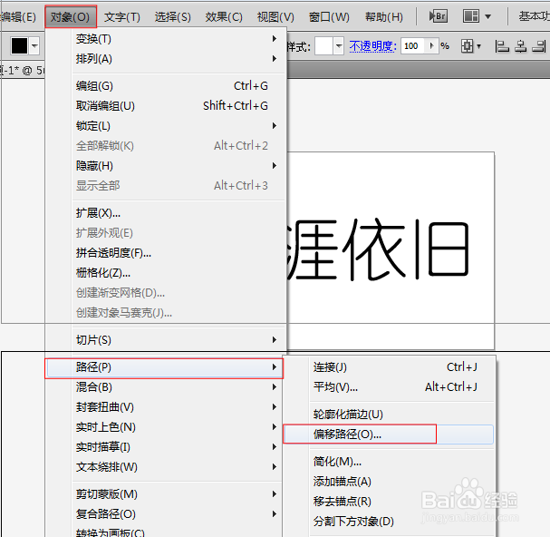Viewport: 550px width, 537px height.
Task: Click the opacity value field showing 100
Action: pos(413,46)
